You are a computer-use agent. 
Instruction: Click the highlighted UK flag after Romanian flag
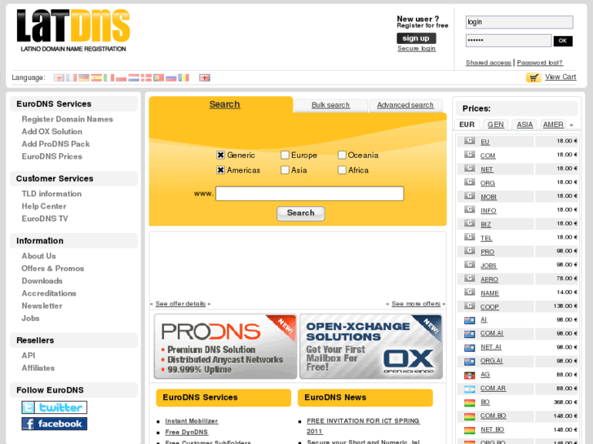click(x=205, y=77)
